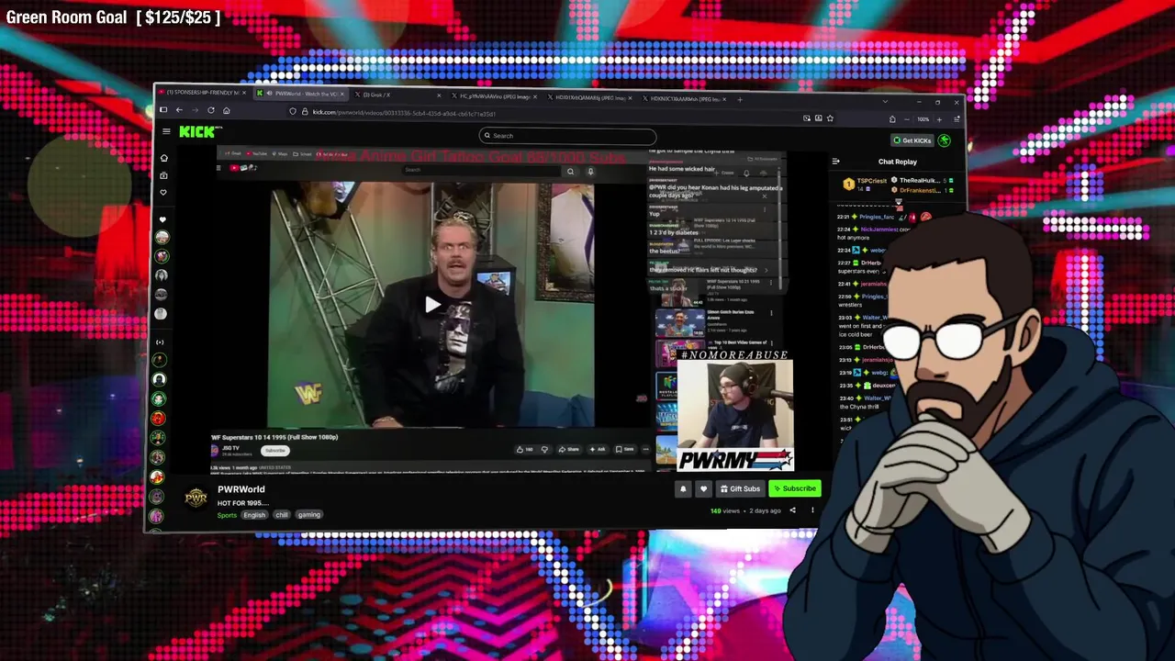Open the browser sidebar toggle
1175x661 pixels.
[x=163, y=110]
